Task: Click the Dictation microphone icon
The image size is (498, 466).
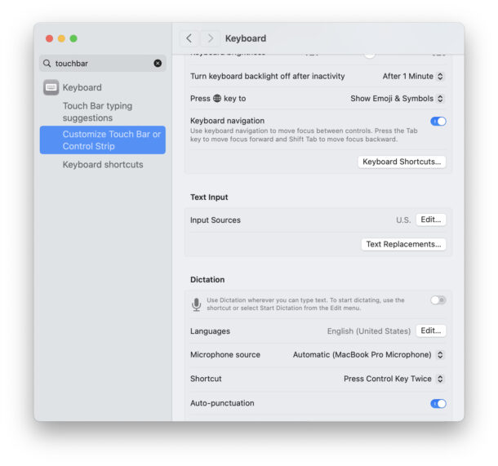Action: pyautogui.click(x=196, y=304)
